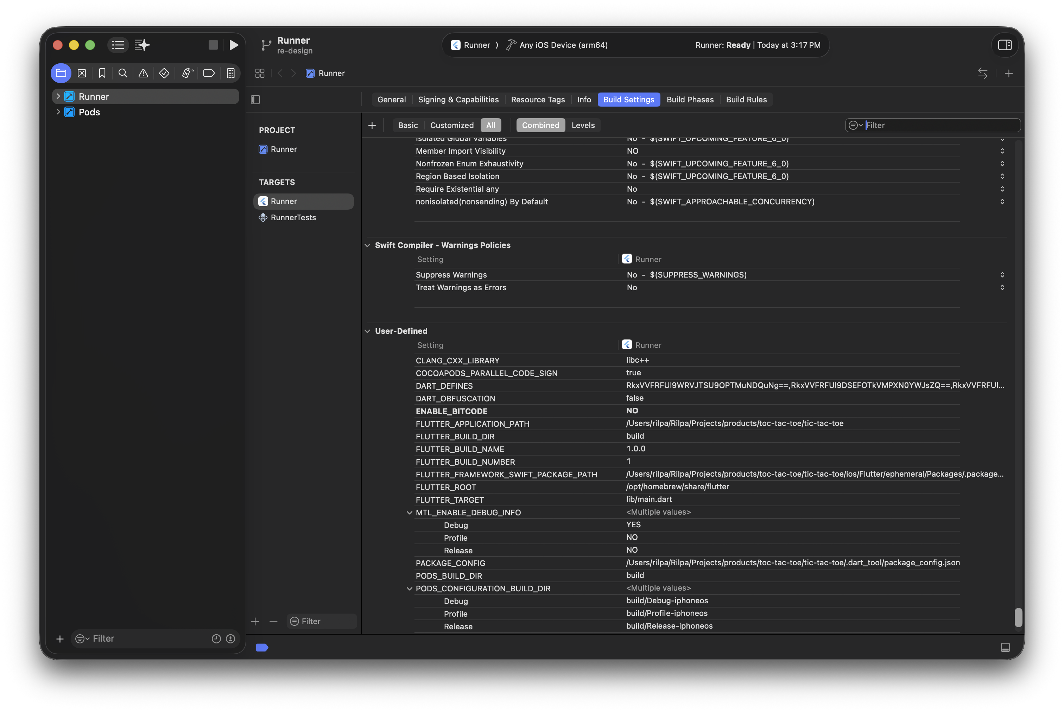Collapse PODS_CONFIGURATION_BUILD_DIR setting row
The width and height of the screenshot is (1064, 712).
click(409, 589)
